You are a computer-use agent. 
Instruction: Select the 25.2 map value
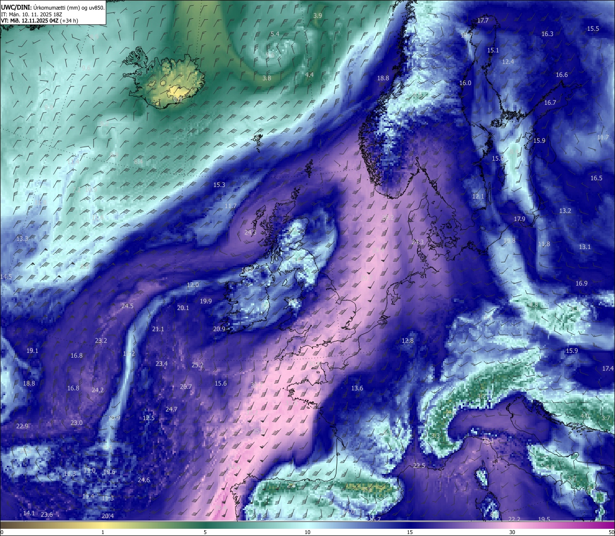(x=197, y=365)
